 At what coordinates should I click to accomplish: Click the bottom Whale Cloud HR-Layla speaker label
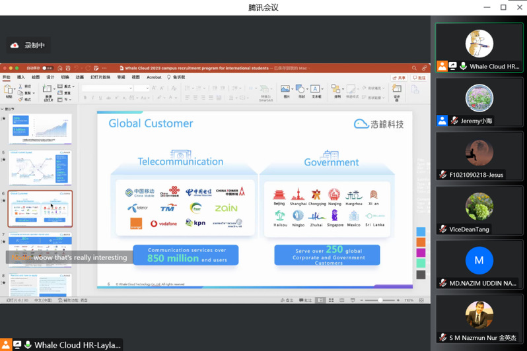coord(61,345)
